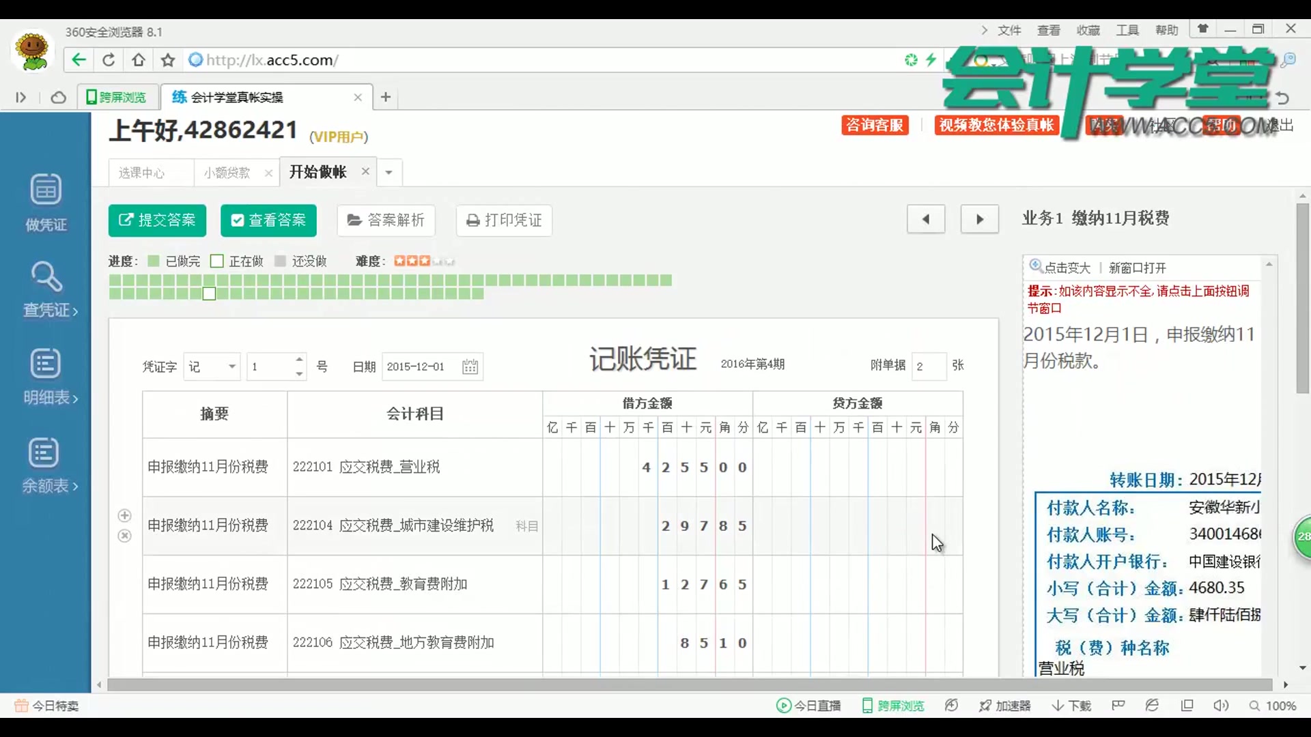Click the 点击变大 magnifier icon
This screenshot has width=1311, height=737.
tap(1036, 266)
